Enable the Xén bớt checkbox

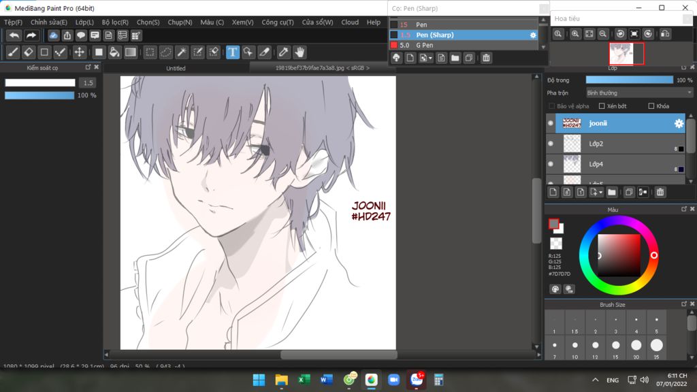click(602, 106)
